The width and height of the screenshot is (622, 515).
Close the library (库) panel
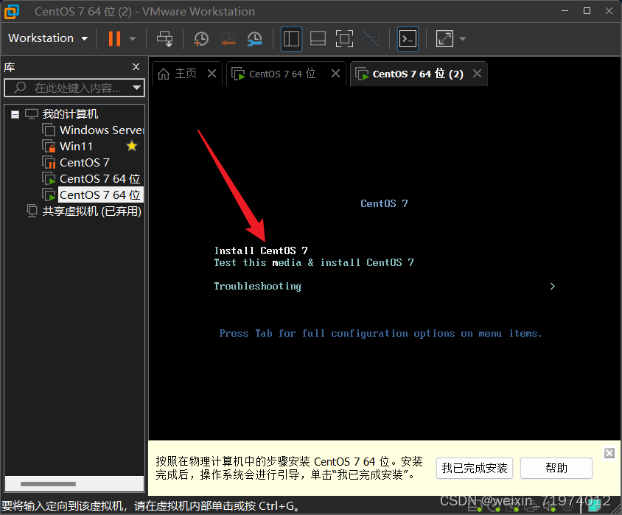136,66
